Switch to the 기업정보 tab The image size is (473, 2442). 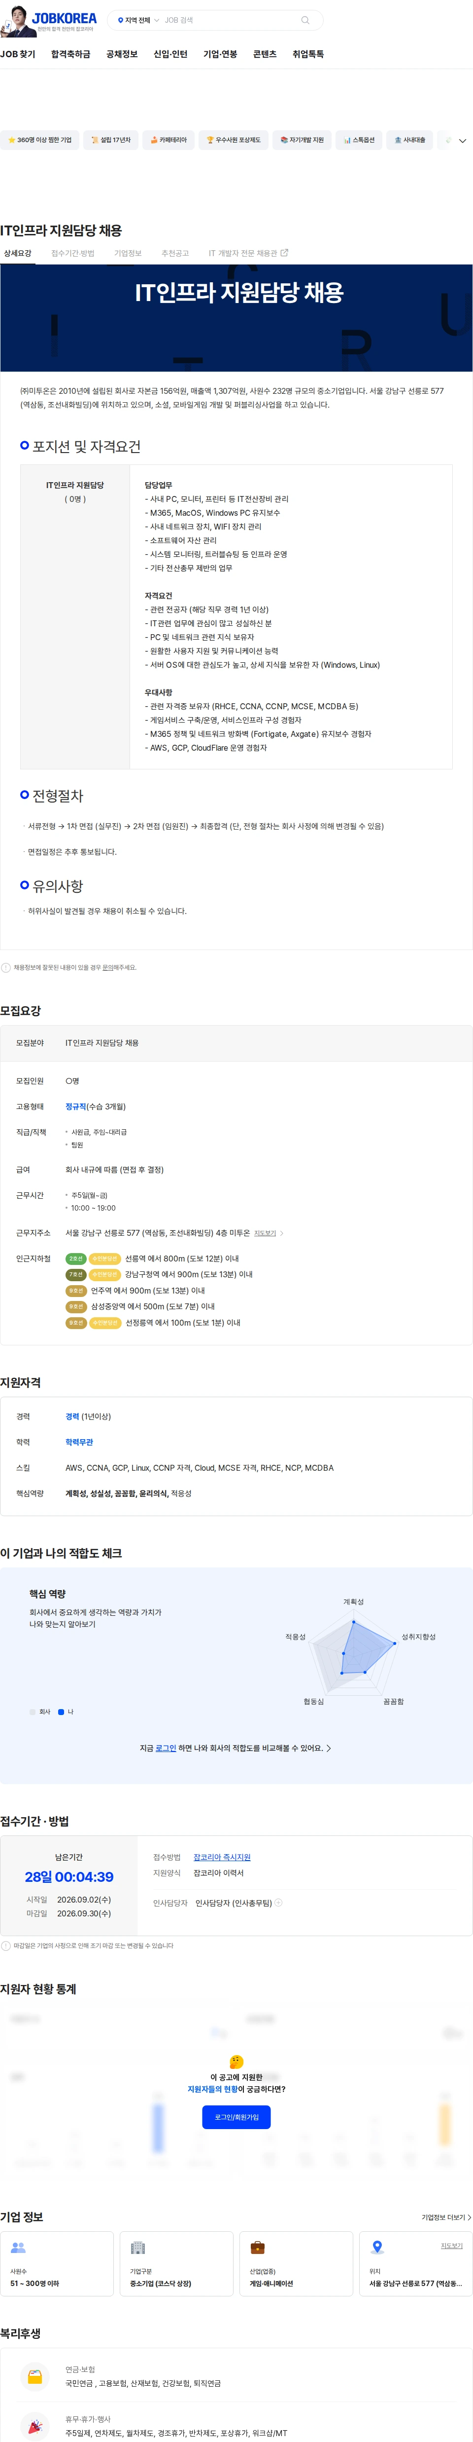128,253
